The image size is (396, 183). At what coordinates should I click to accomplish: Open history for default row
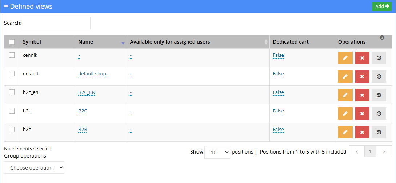[379, 76]
